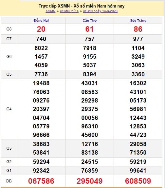Viewport: 165px width, 188px height.
Task: Click Cần Thơ G8 number 61
Action: pyautogui.click(x=89, y=29)
